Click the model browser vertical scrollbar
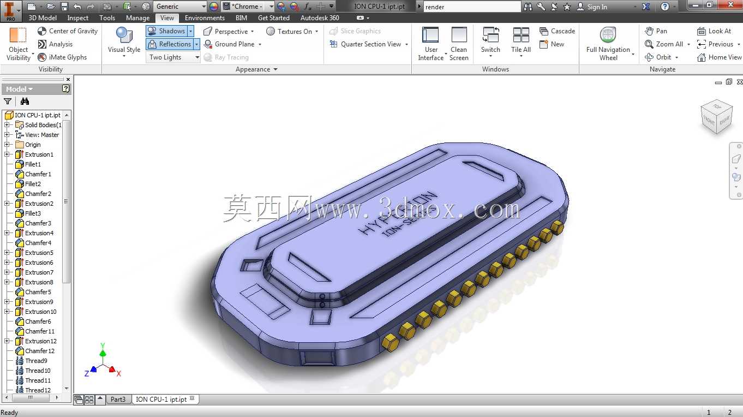The height and width of the screenshot is (417, 743). (67, 202)
